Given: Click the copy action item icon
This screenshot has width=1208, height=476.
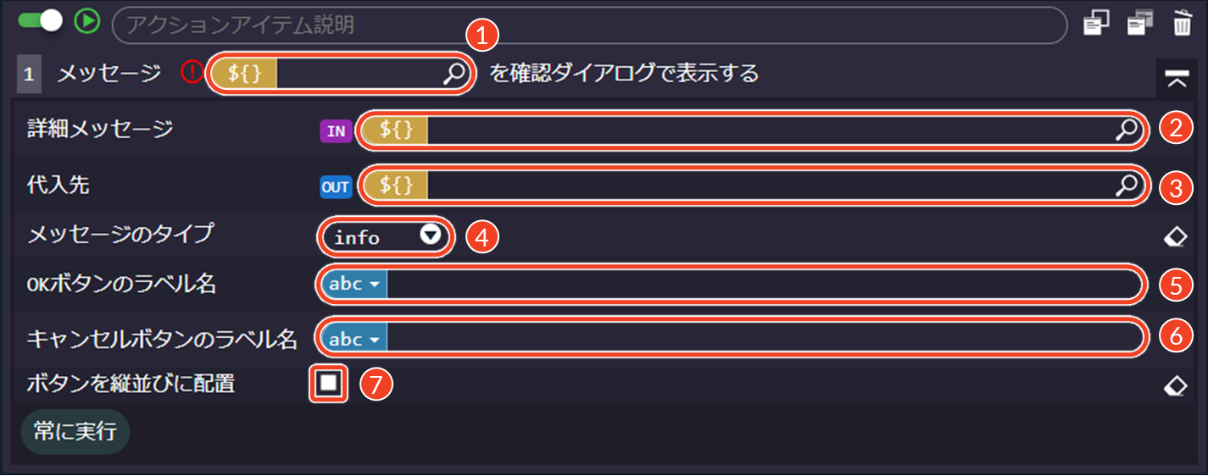Looking at the screenshot, I should [x=1096, y=24].
